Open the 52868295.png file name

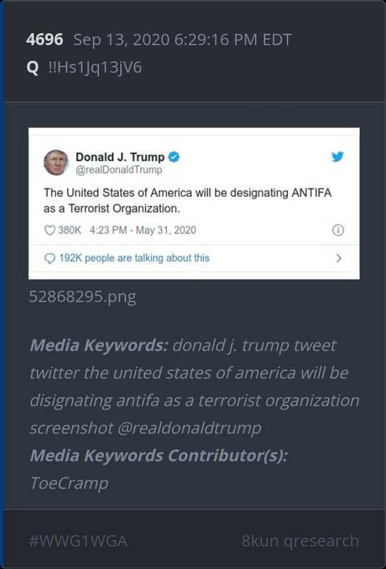83,297
